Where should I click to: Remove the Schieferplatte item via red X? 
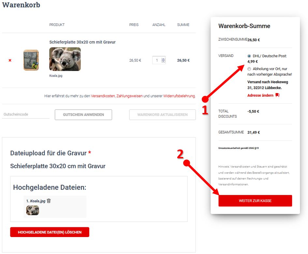pos(10,60)
